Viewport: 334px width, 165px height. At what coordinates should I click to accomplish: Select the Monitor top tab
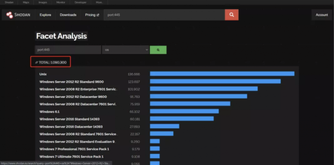coord(61,3)
